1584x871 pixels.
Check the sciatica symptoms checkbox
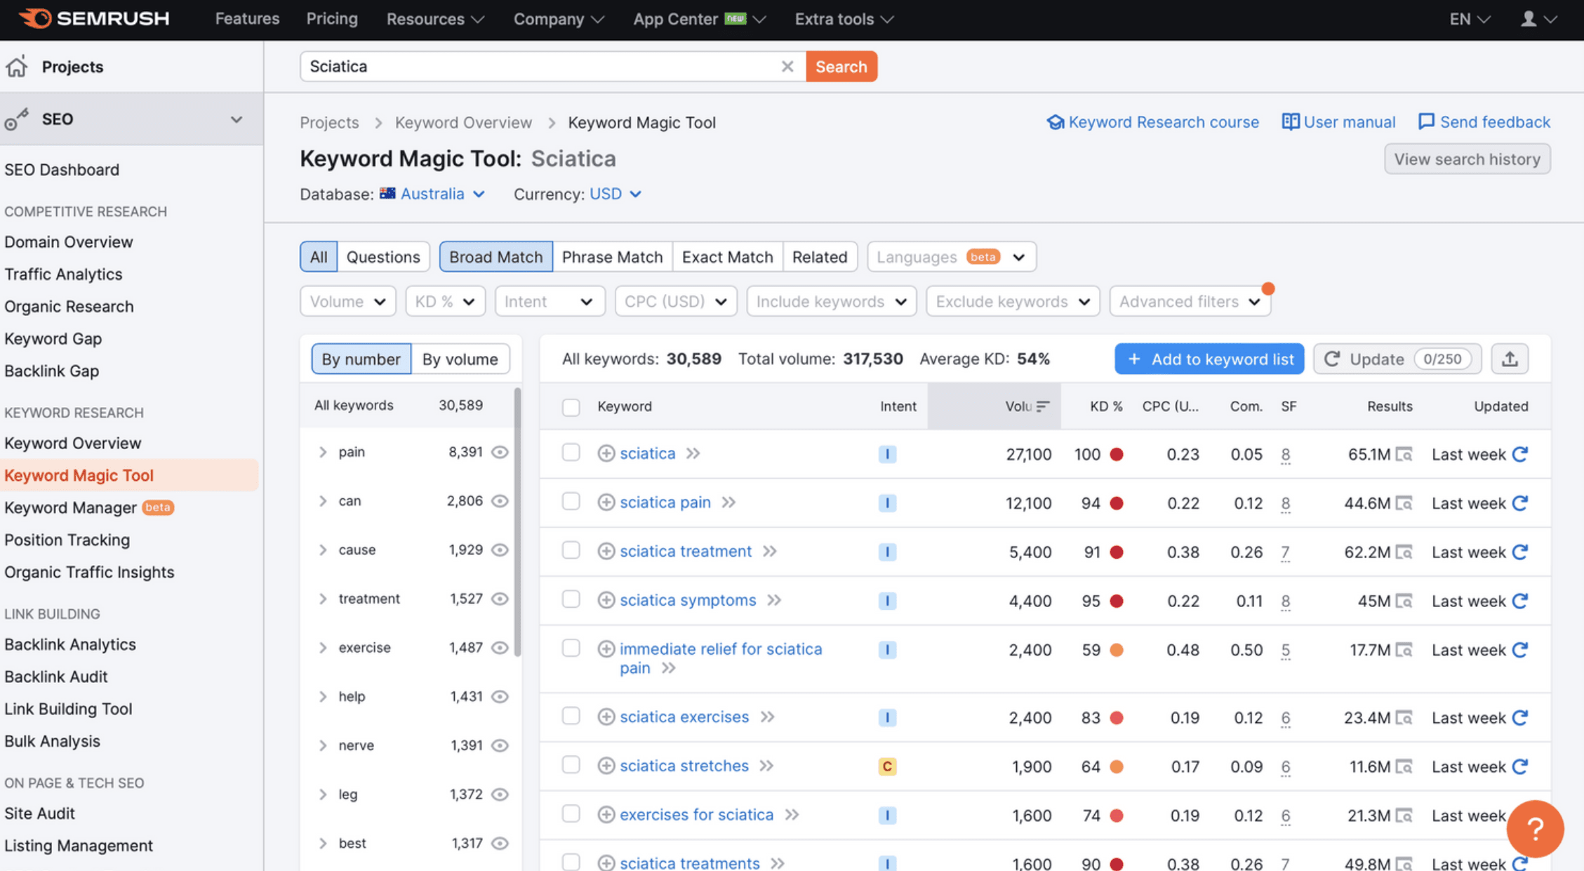click(571, 599)
